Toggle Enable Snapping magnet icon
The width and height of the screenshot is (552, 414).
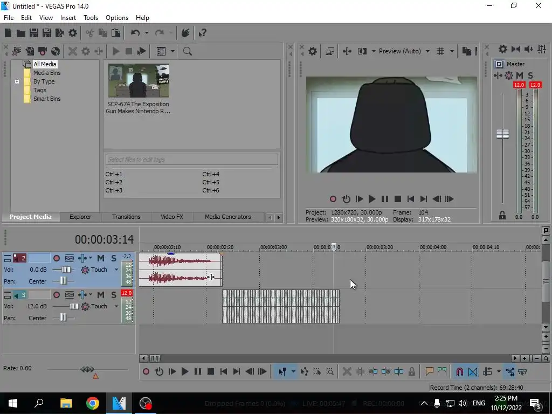[459, 372]
